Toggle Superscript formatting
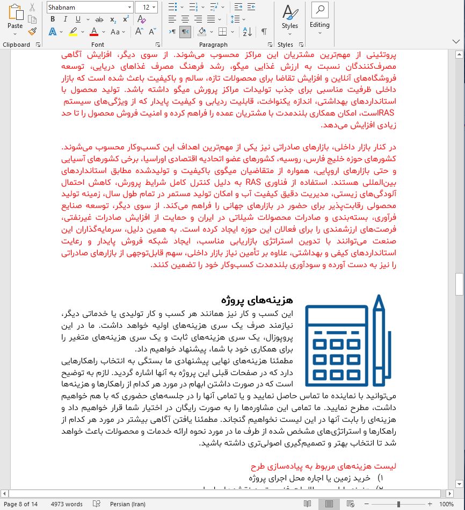The height and width of the screenshot is (510, 465). pos(126,19)
